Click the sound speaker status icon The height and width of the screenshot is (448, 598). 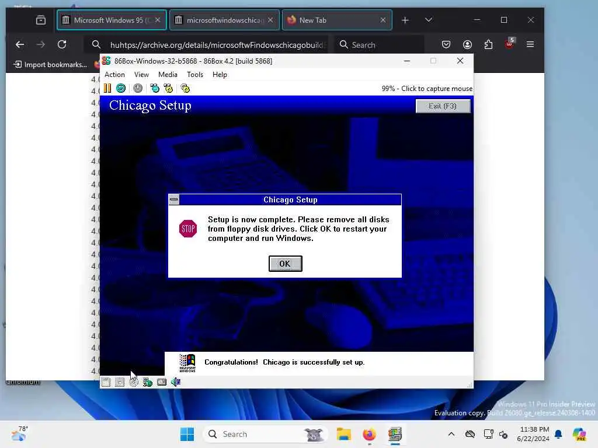[x=175, y=382]
